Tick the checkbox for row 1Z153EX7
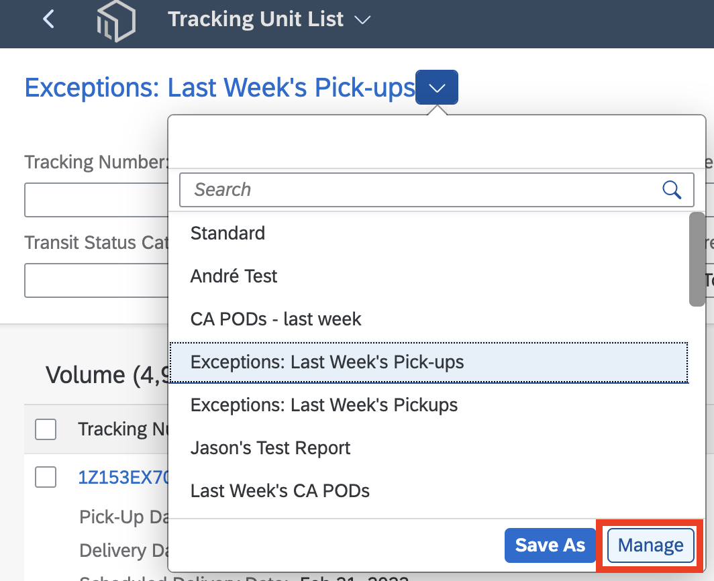 46,477
